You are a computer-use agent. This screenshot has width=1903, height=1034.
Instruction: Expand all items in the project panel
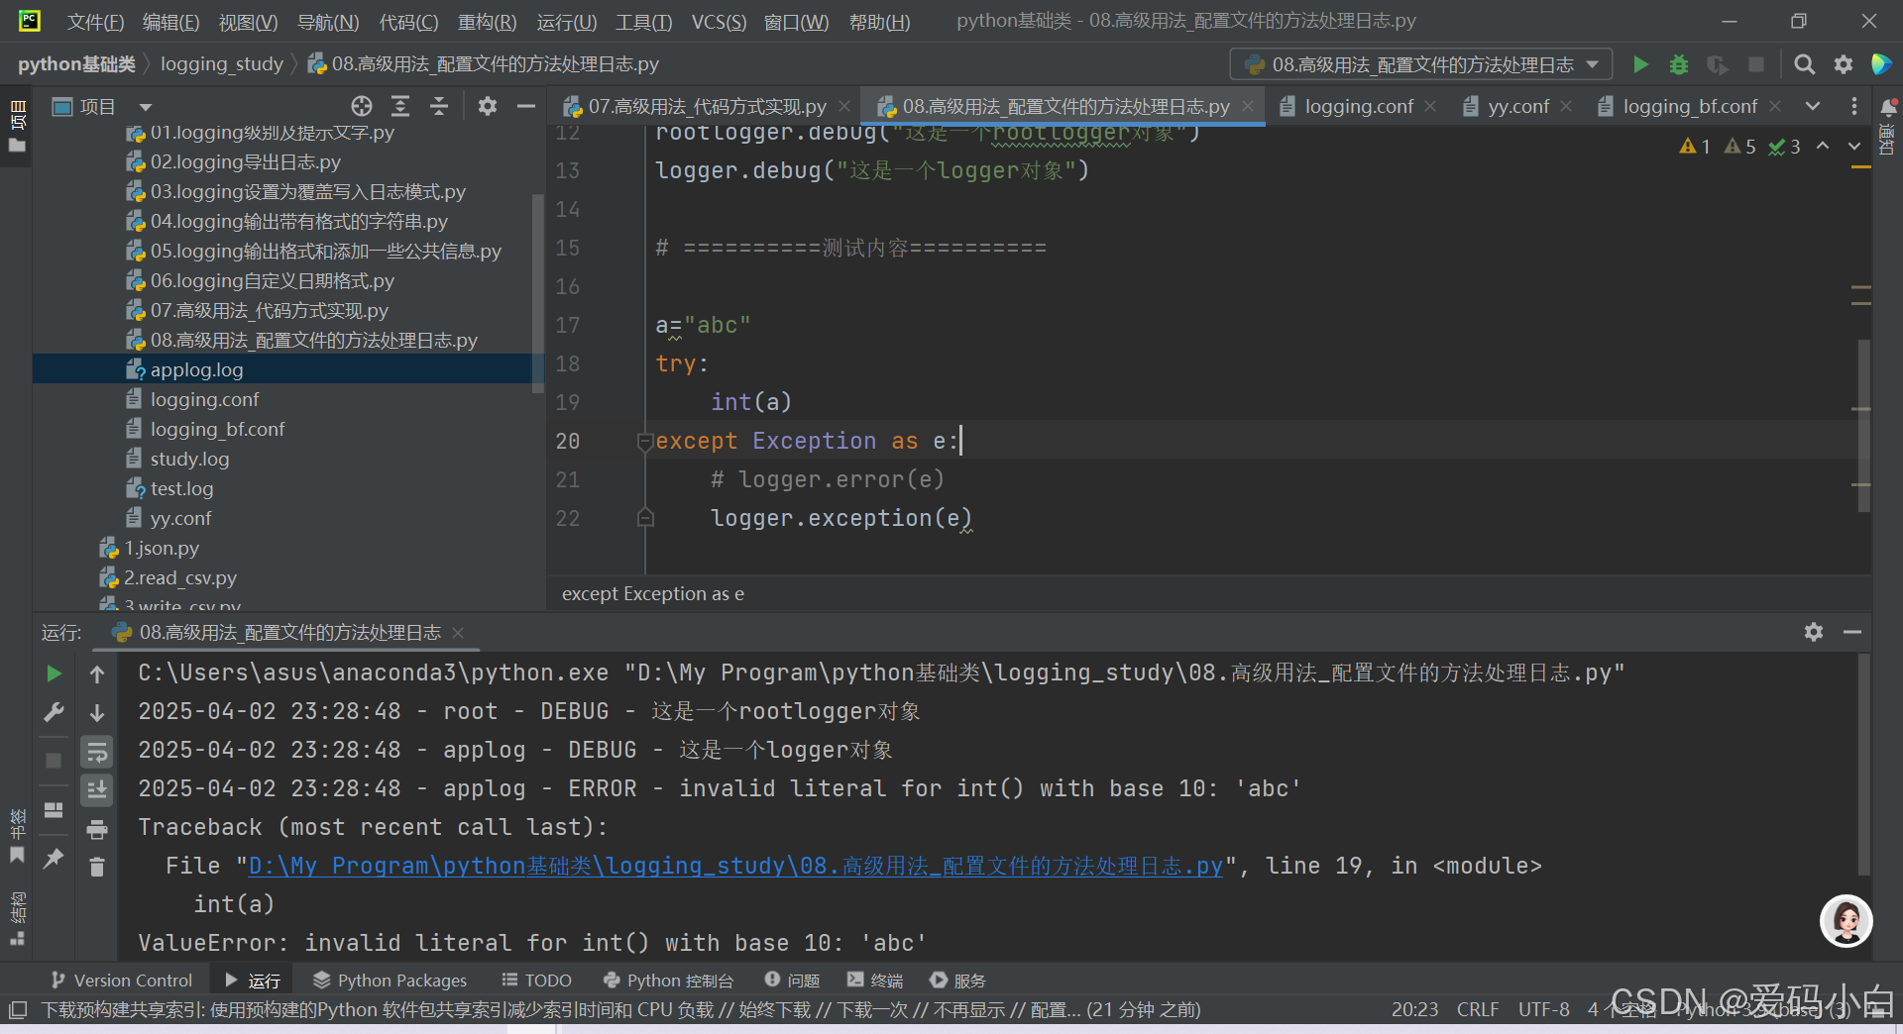click(400, 106)
